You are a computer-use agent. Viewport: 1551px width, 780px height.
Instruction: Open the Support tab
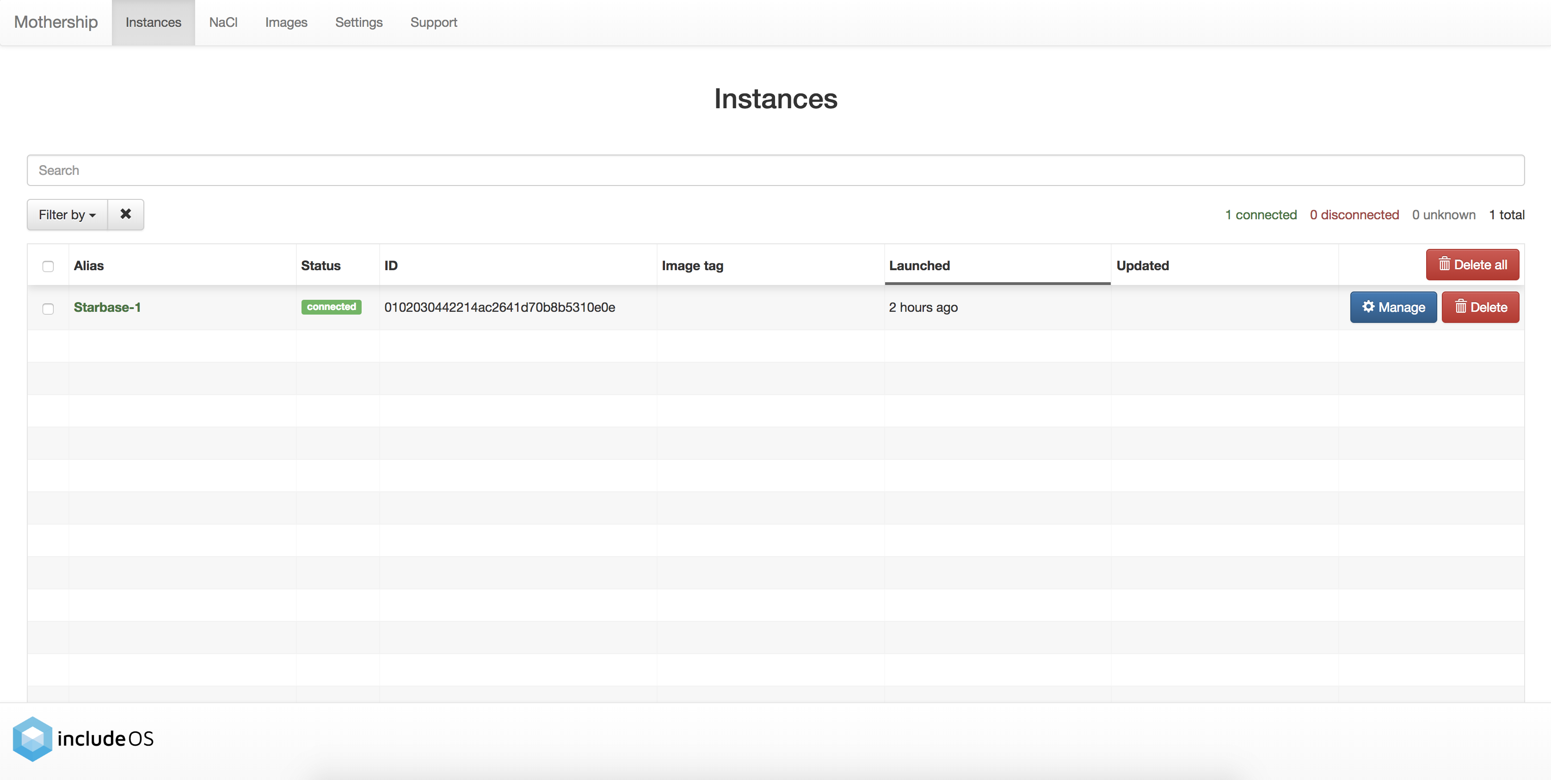[x=433, y=22]
